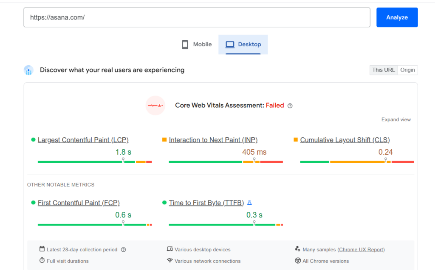Switch to Origin data view

coord(407,70)
